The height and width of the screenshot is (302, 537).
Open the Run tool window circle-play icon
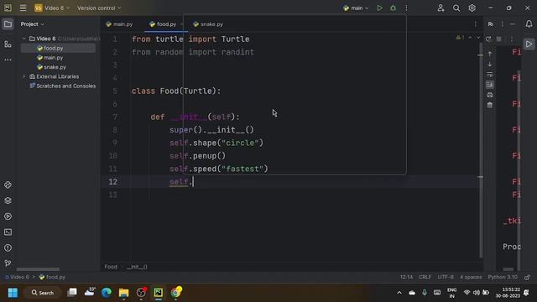click(x=8, y=216)
